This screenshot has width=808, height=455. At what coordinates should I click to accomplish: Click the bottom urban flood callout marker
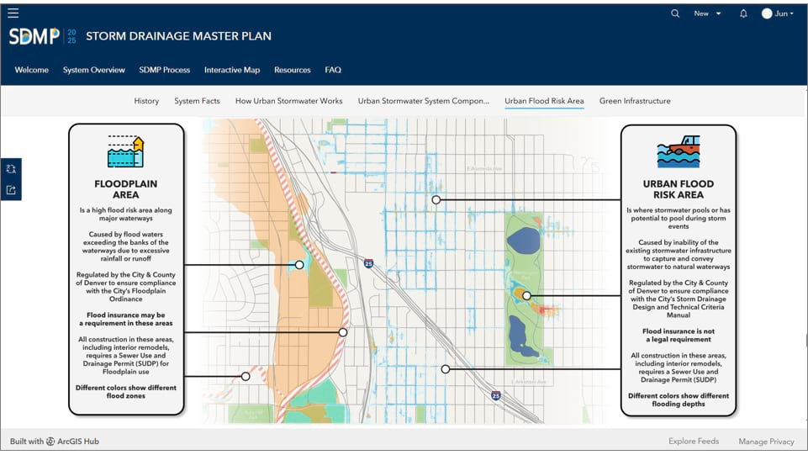[446, 369]
